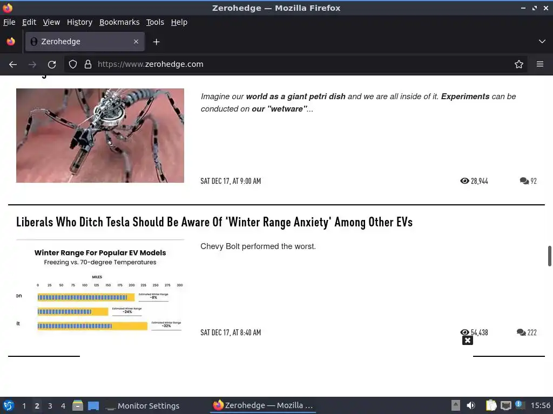Screen dimensions: 553x414
Task: Click the 'SAT DEC 17, AT 9:00 AM' timestamp
Action: coord(231,181)
